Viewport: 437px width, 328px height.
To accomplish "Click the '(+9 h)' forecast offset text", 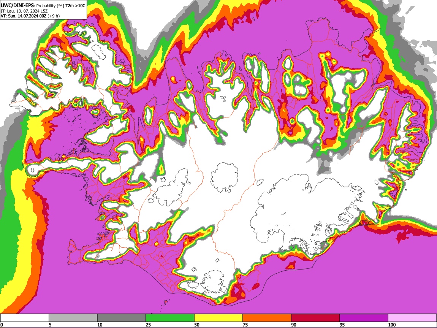I will [x=54, y=16].
